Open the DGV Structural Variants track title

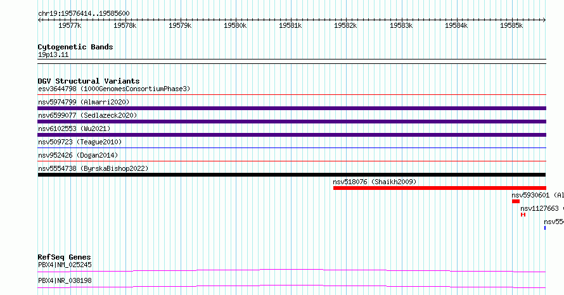tap(89, 81)
